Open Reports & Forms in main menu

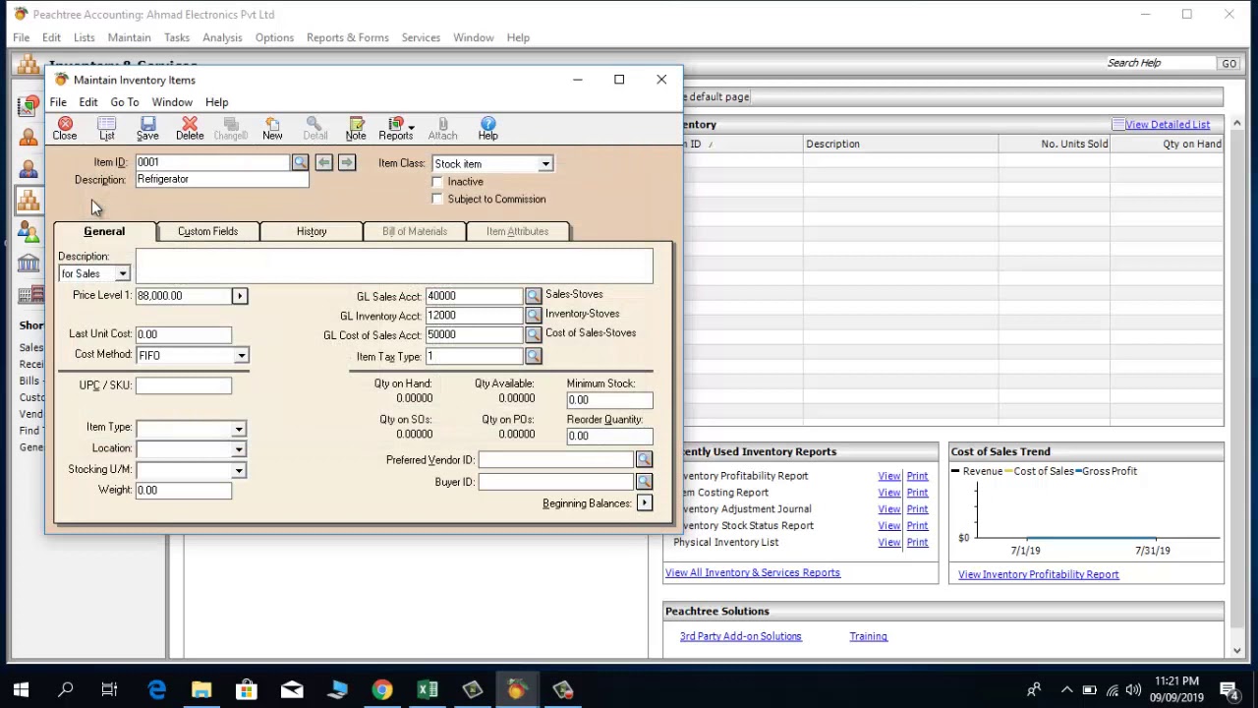[x=348, y=37]
